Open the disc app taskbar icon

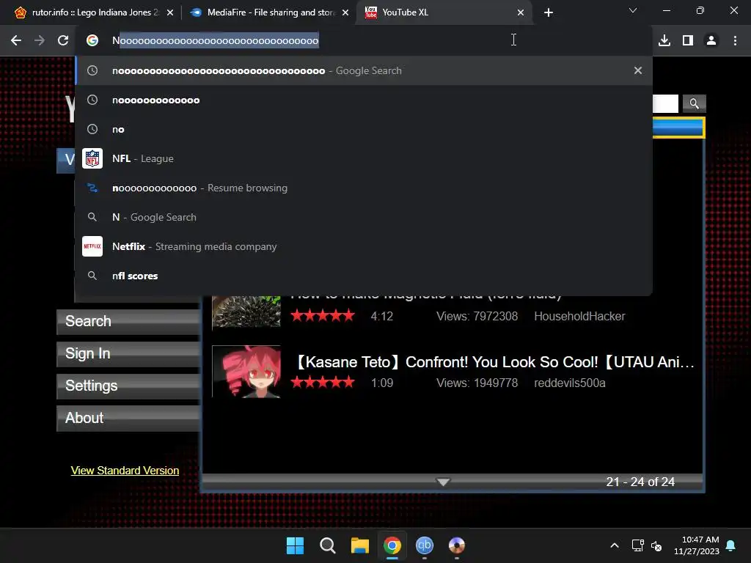[x=456, y=545]
